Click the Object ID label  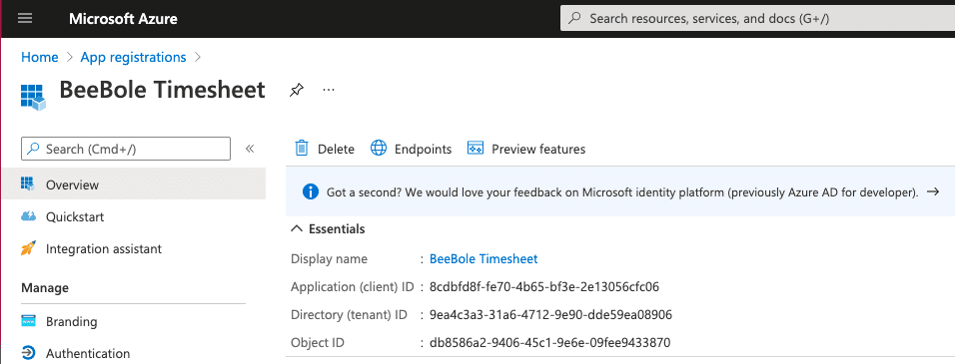pos(318,343)
